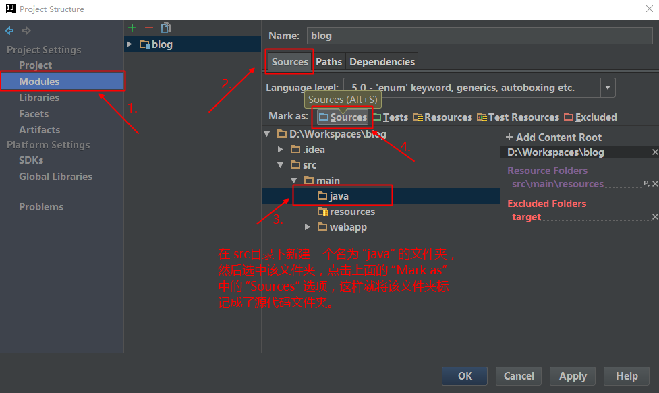Remove D:\Workspaces\blog content root
Viewport: 659px width, 393px height.
[654, 153]
